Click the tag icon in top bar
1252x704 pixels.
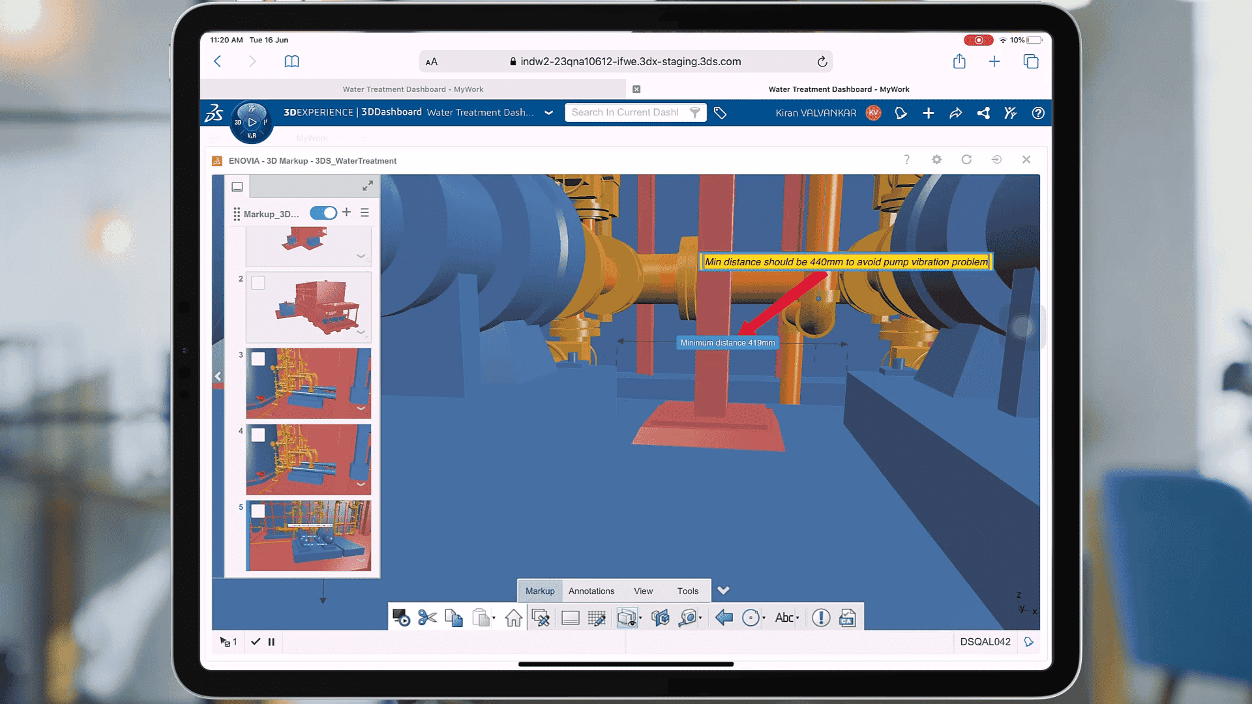click(720, 113)
